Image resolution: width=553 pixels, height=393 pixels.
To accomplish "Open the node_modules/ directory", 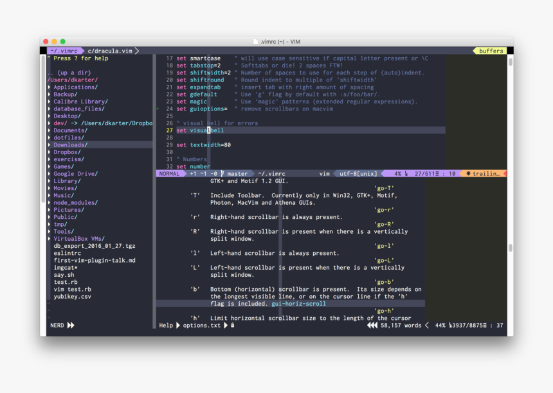I will click(x=75, y=202).
